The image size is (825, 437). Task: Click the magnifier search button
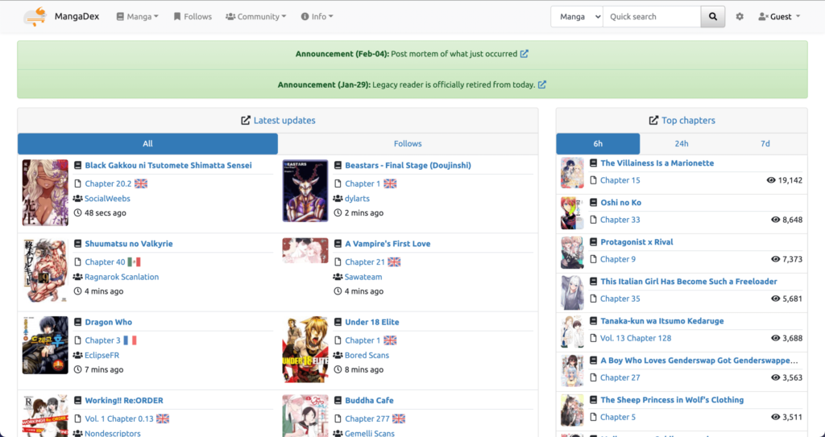click(x=712, y=16)
